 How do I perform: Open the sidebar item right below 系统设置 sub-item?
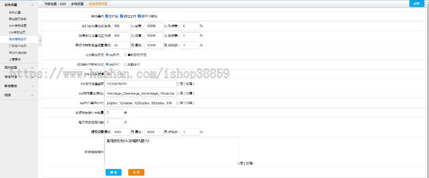(18, 19)
